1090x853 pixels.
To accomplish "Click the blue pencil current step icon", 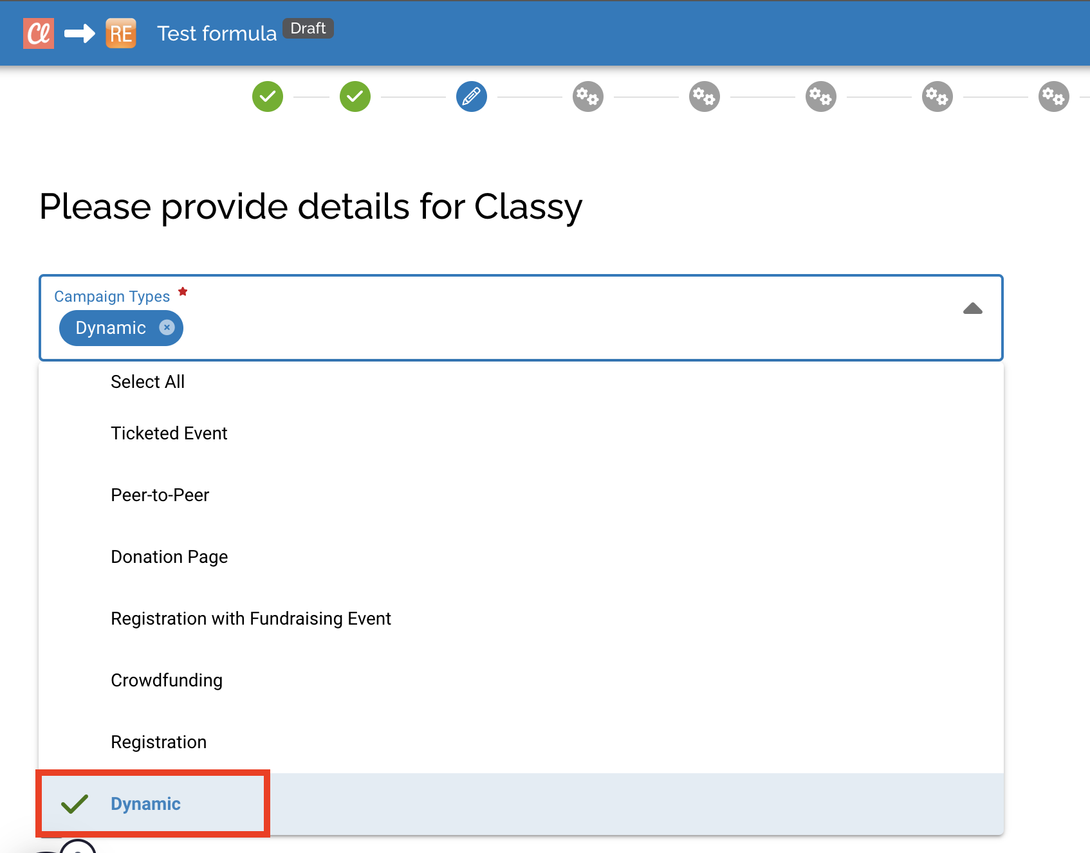I will 472,97.
